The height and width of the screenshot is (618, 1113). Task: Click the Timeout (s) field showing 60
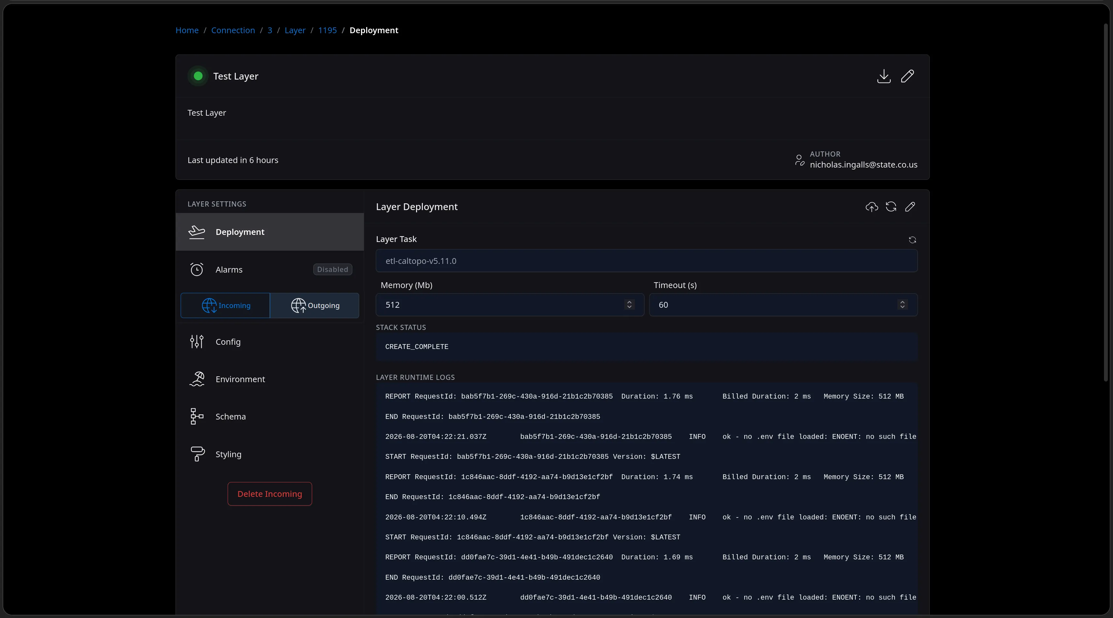coord(783,305)
